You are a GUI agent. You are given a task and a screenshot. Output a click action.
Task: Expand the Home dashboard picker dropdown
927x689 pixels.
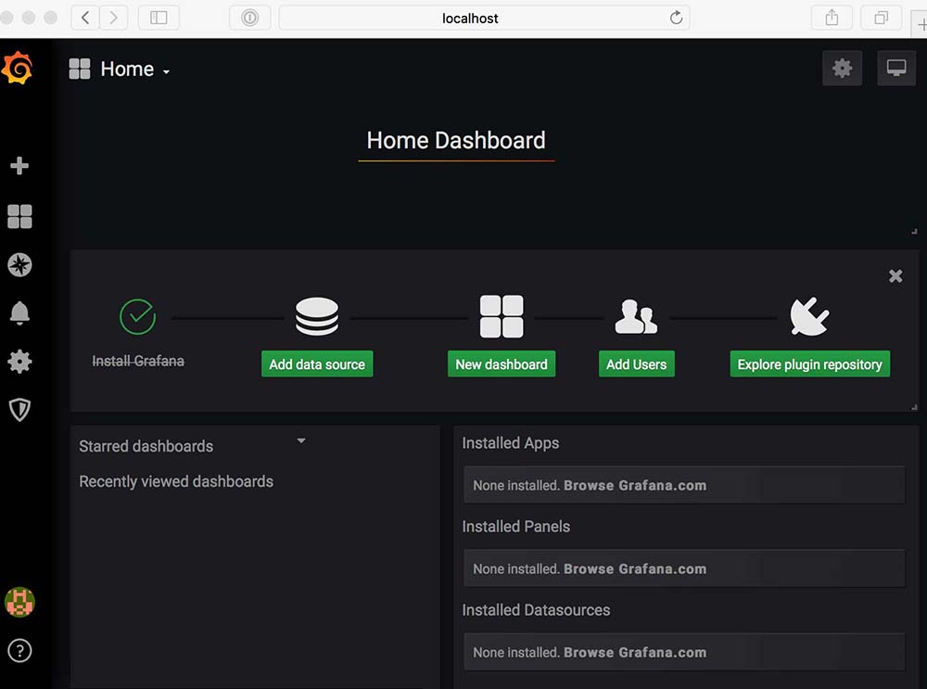[121, 70]
